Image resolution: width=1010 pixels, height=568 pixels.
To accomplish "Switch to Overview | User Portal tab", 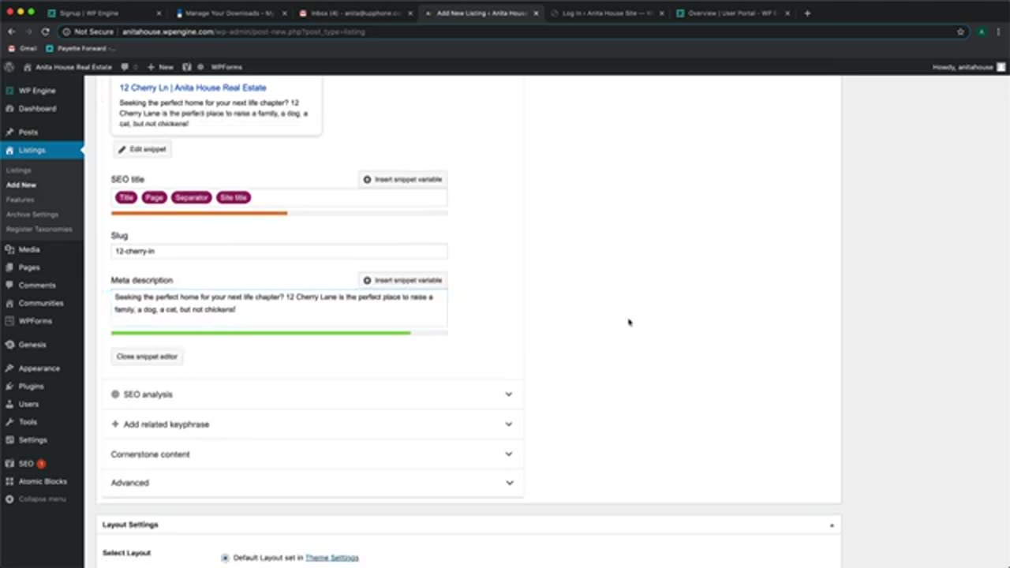I will point(733,13).
